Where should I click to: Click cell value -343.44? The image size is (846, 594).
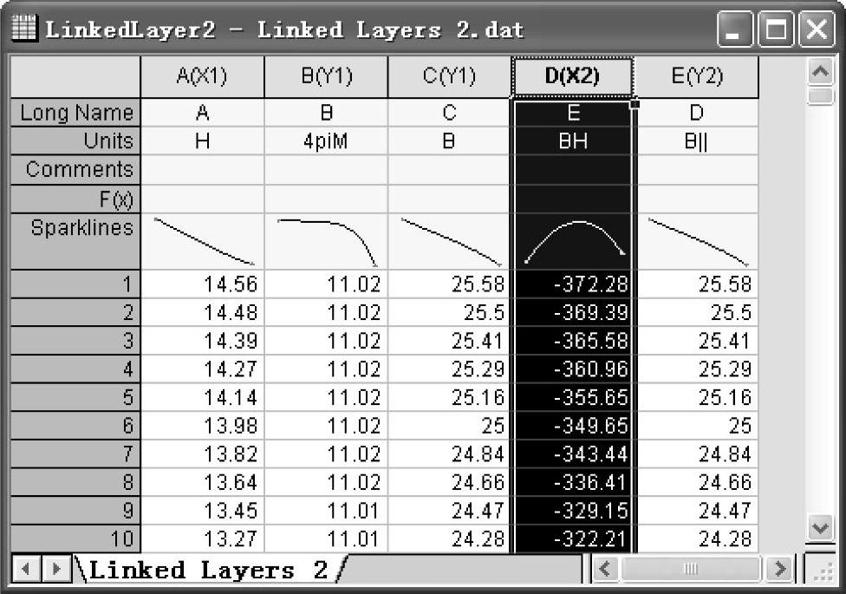point(572,454)
